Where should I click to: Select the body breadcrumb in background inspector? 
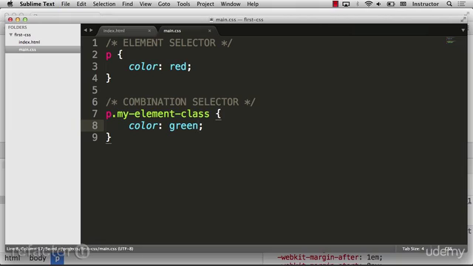(38, 258)
